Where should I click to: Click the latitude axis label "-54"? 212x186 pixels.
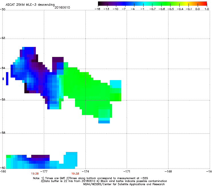pyautogui.click(x=3, y=68)
